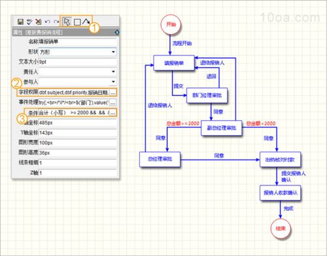
Task: Click the save floppy disk icon
Action: [20, 22]
